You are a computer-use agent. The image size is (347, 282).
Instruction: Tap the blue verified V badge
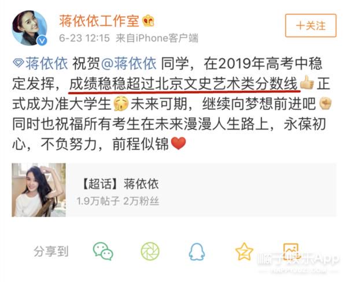42,40
